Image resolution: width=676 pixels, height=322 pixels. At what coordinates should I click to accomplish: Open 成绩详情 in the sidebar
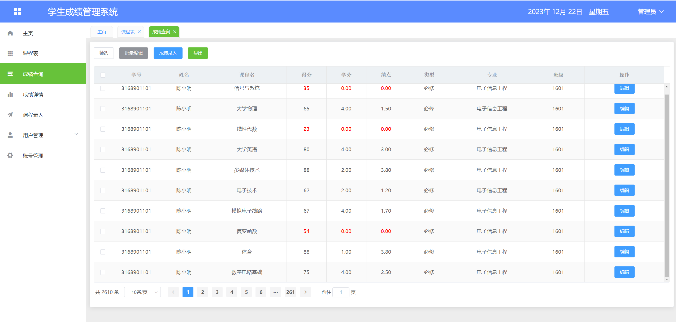(43, 94)
